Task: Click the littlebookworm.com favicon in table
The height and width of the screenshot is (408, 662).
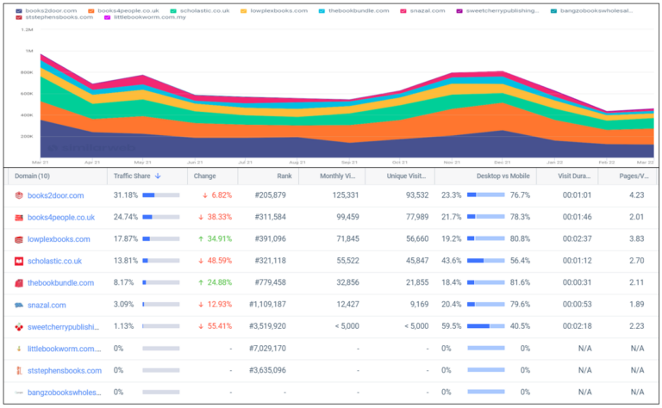Action: (19, 349)
